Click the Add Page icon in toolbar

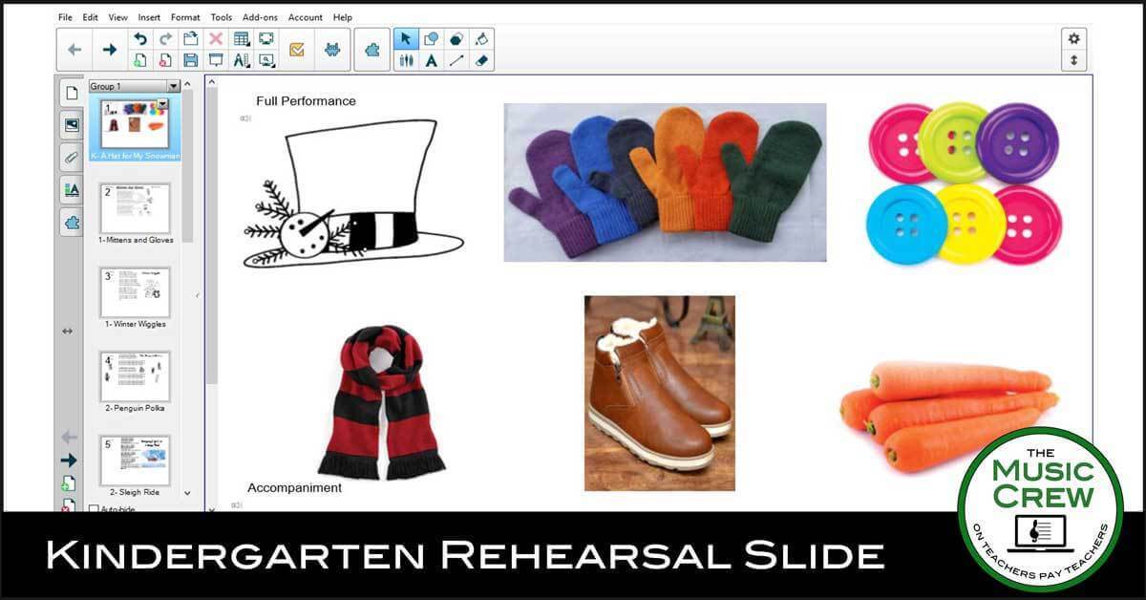(140, 60)
